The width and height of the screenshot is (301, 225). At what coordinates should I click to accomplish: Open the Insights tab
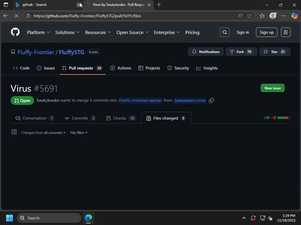[207, 68]
